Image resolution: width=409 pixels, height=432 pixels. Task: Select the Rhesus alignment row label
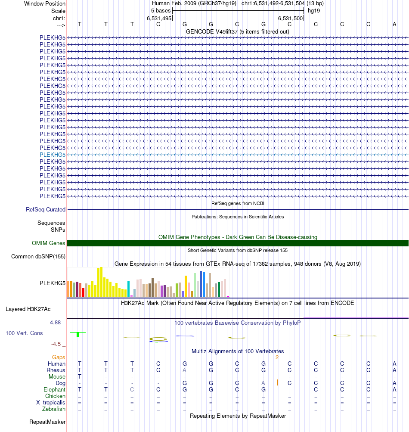56,370
